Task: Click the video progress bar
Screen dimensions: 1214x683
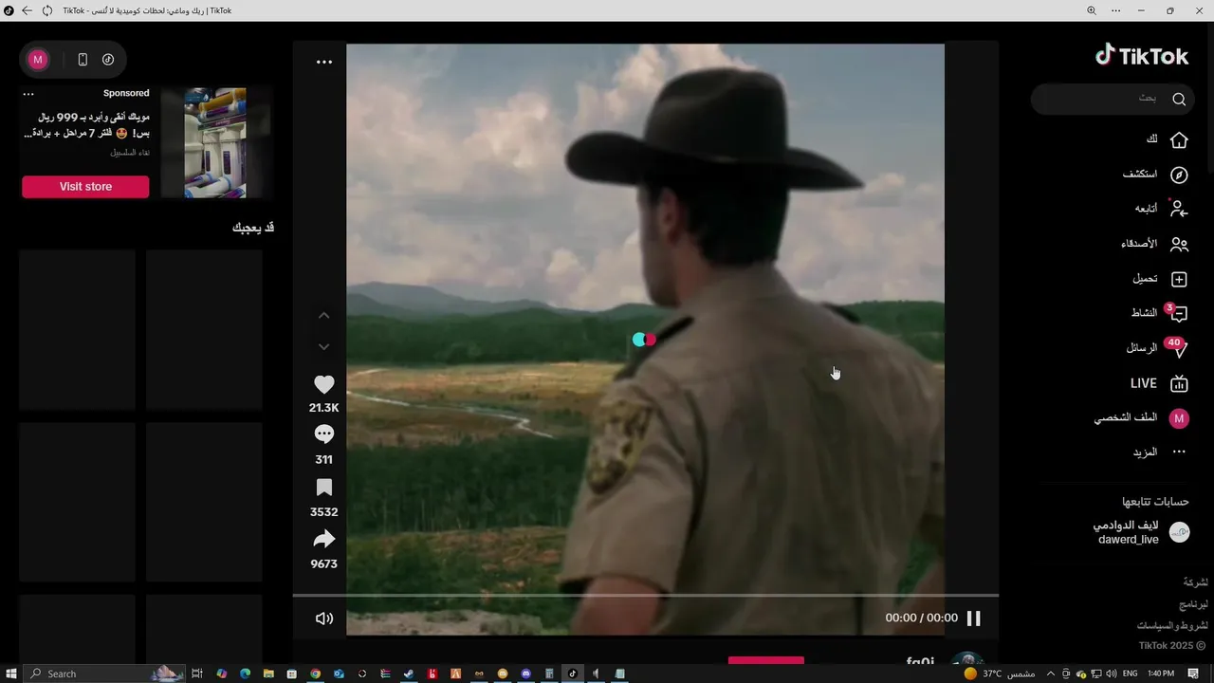Action: [x=645, y=596]
